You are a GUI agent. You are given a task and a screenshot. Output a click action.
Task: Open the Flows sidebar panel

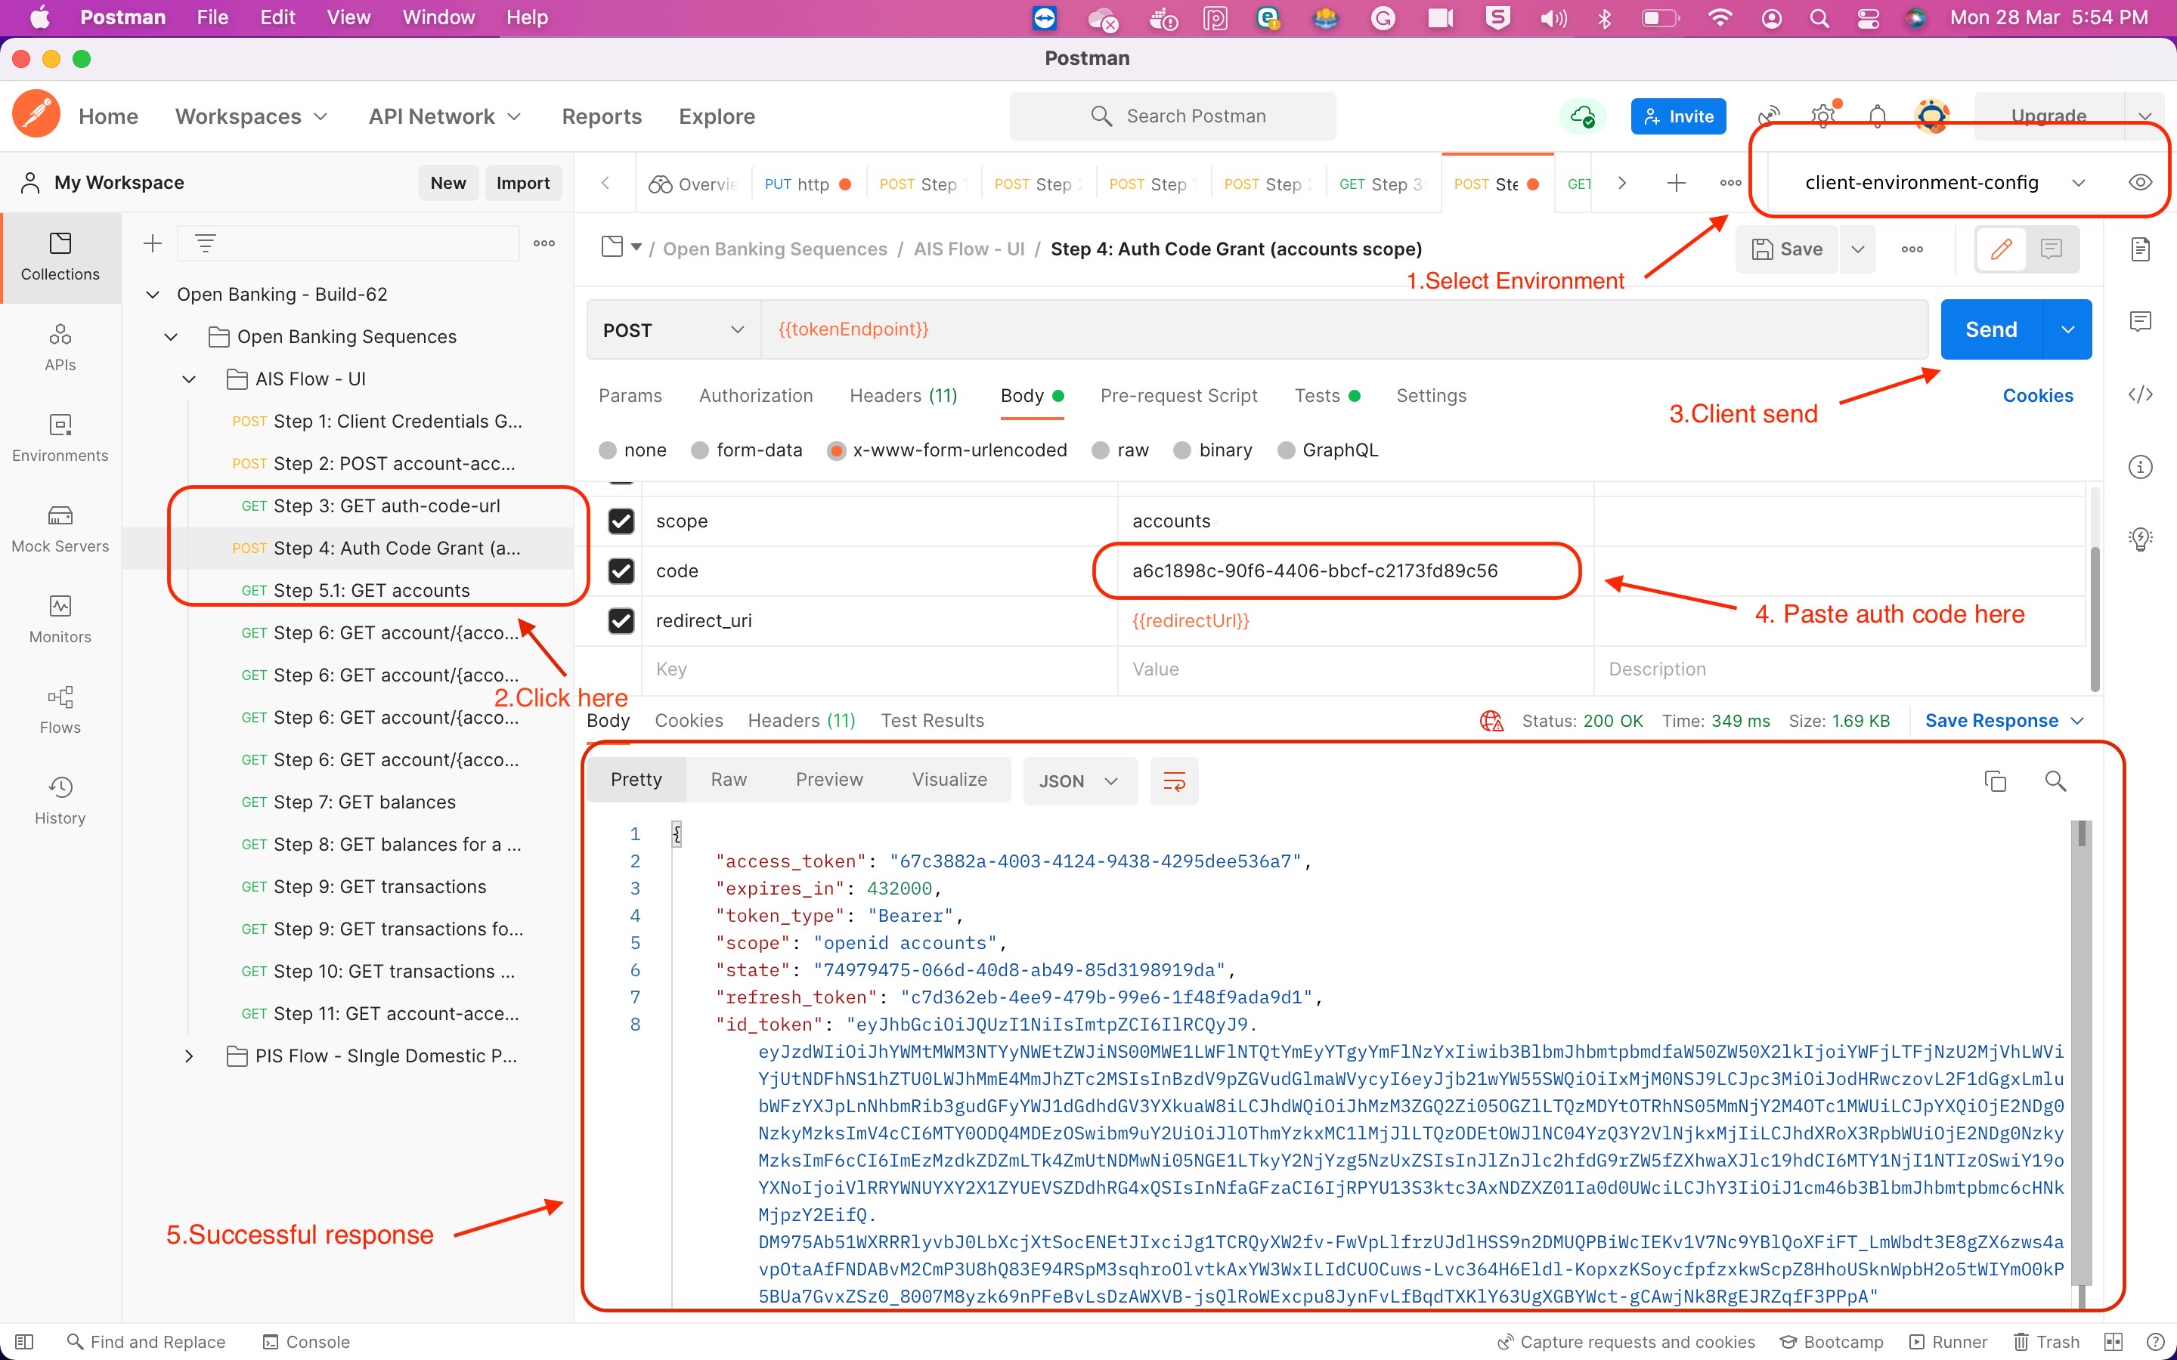(60, 710)
